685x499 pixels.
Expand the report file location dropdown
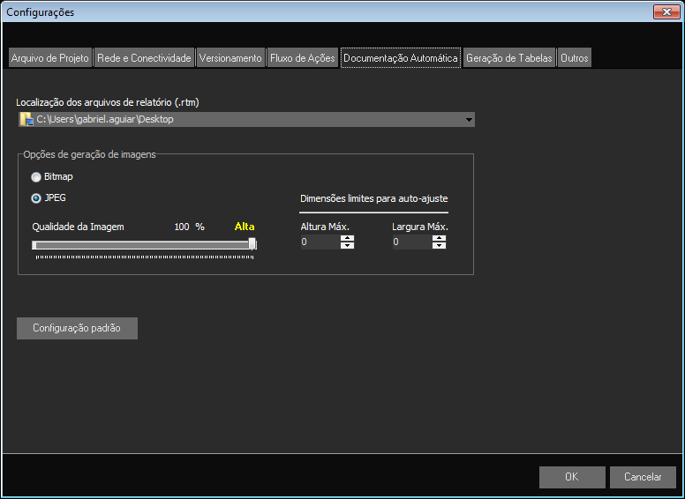[468, 120]
